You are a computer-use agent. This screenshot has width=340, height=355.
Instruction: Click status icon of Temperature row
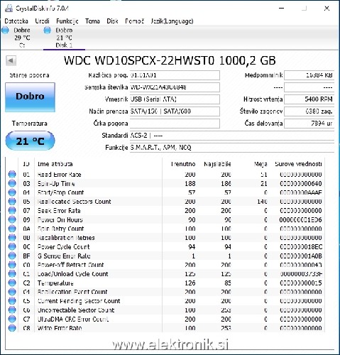point(12,283)
